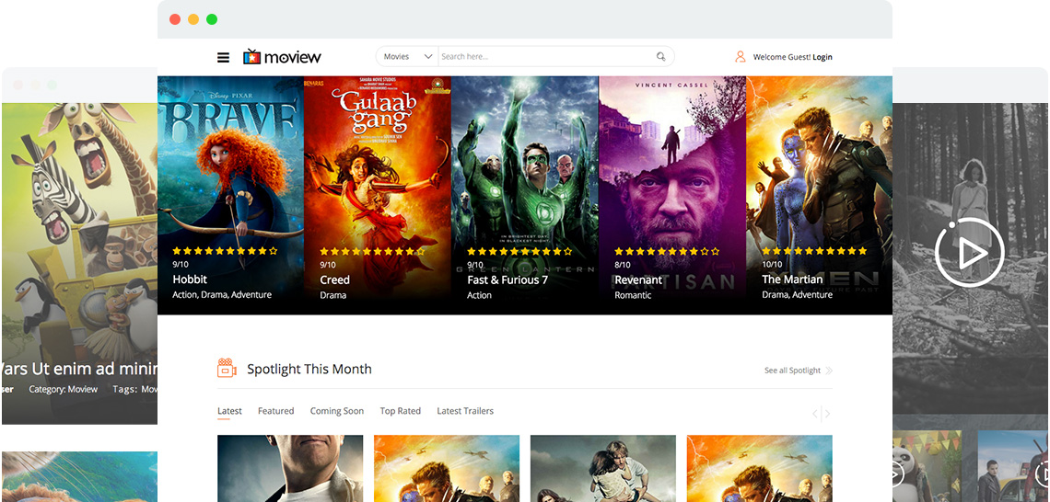1050x502 pixels.
Task: Open the Movies category dropdown
Action: pyautogui.click(x=407, y=57)
